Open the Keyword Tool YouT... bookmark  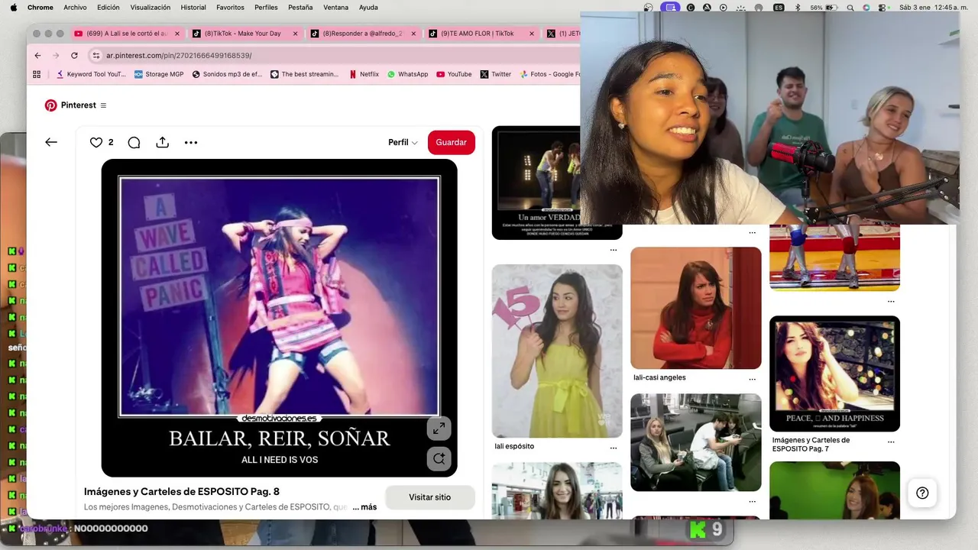tap(91, 74)
